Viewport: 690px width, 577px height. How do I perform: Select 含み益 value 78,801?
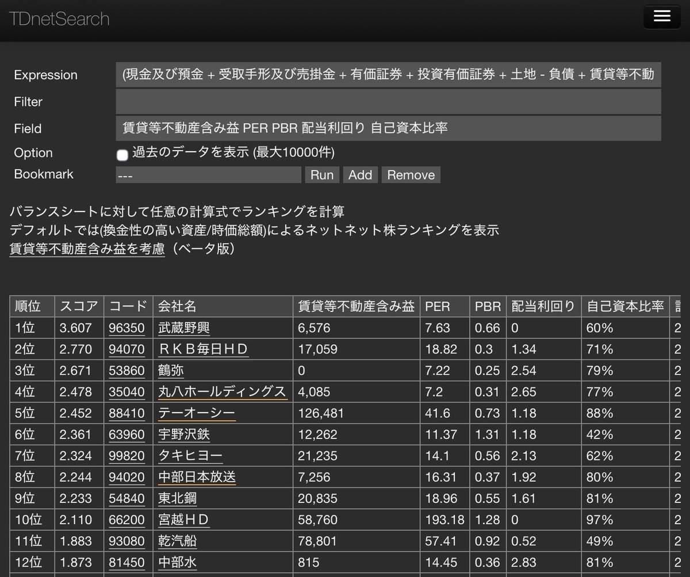(x=356, y=541)
